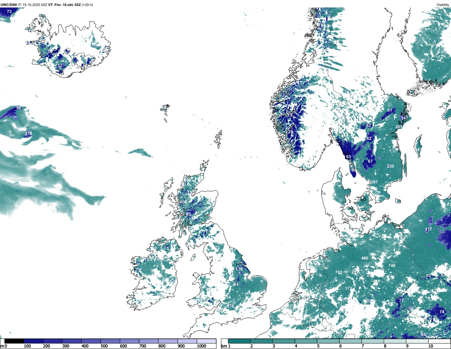The width and height of the screenshot is (451, 349).
Task: Click visibility value '130' over eastern England
Action: click(239, 269)
